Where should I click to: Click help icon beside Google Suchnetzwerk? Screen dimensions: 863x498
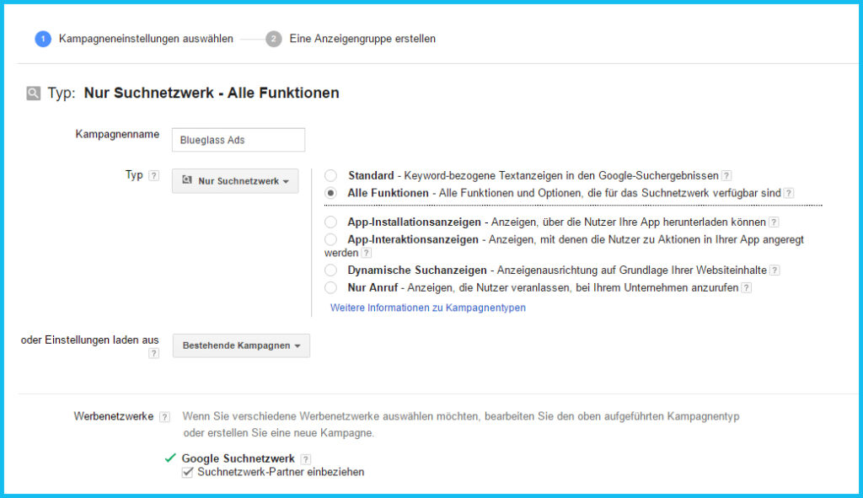coord(306,459)
